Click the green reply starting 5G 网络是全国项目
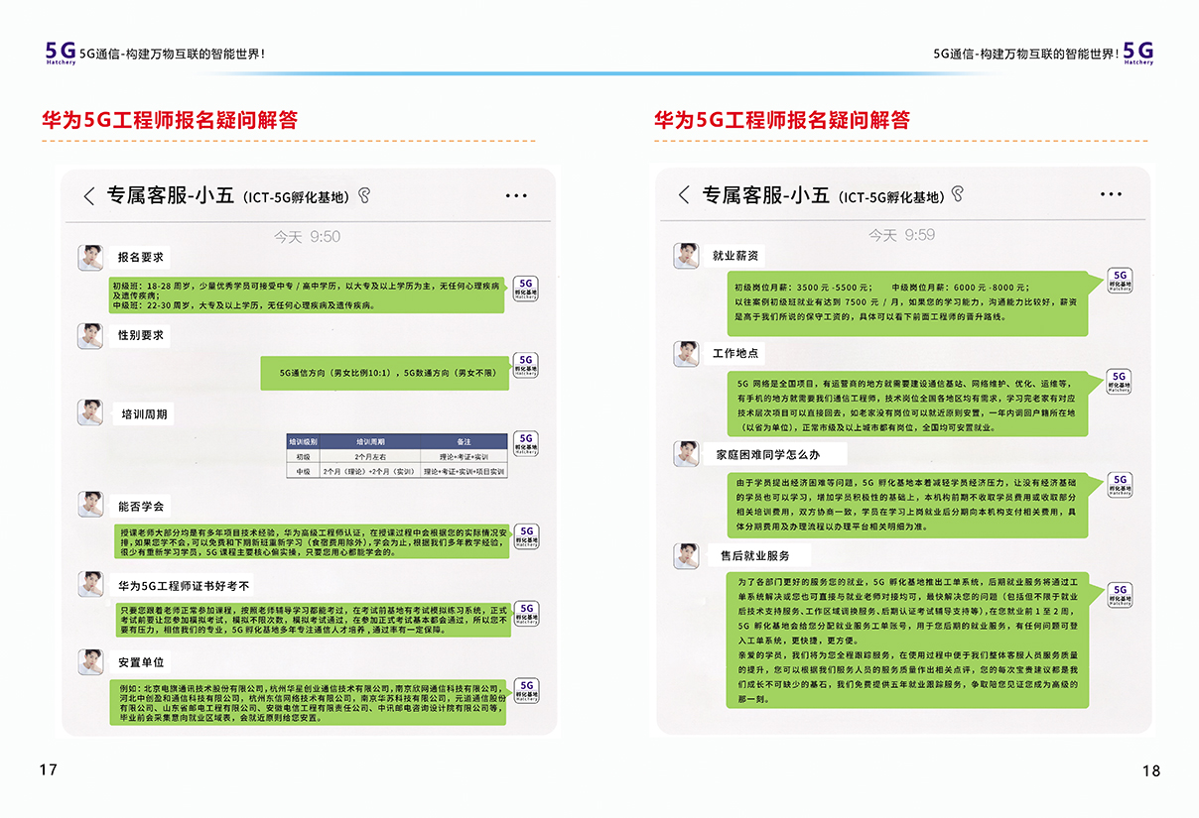Image resolution: width=1199 pixels, height=818 pixels. pyautogui.click(x=913, y=405)
